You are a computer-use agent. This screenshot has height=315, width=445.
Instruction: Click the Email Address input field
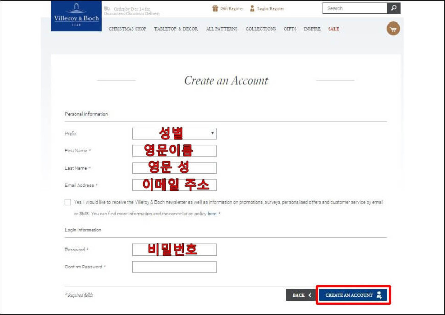click(x=174, y=185)
